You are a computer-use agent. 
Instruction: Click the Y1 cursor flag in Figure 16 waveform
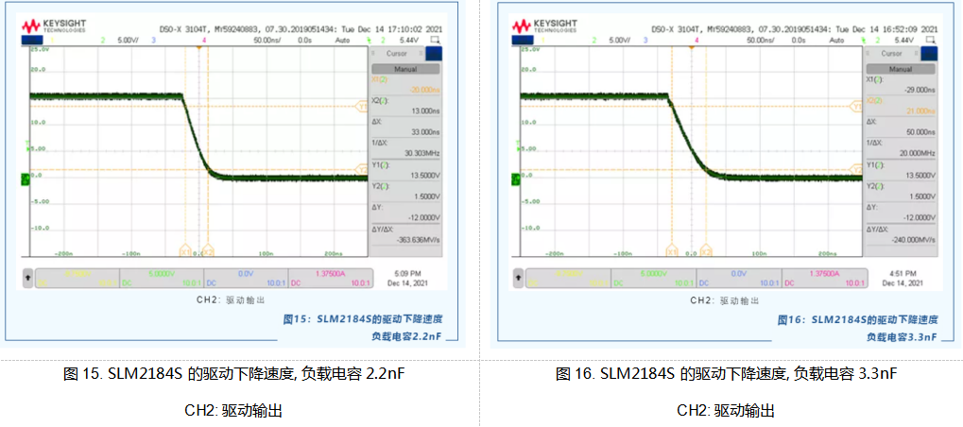[857, 106]
